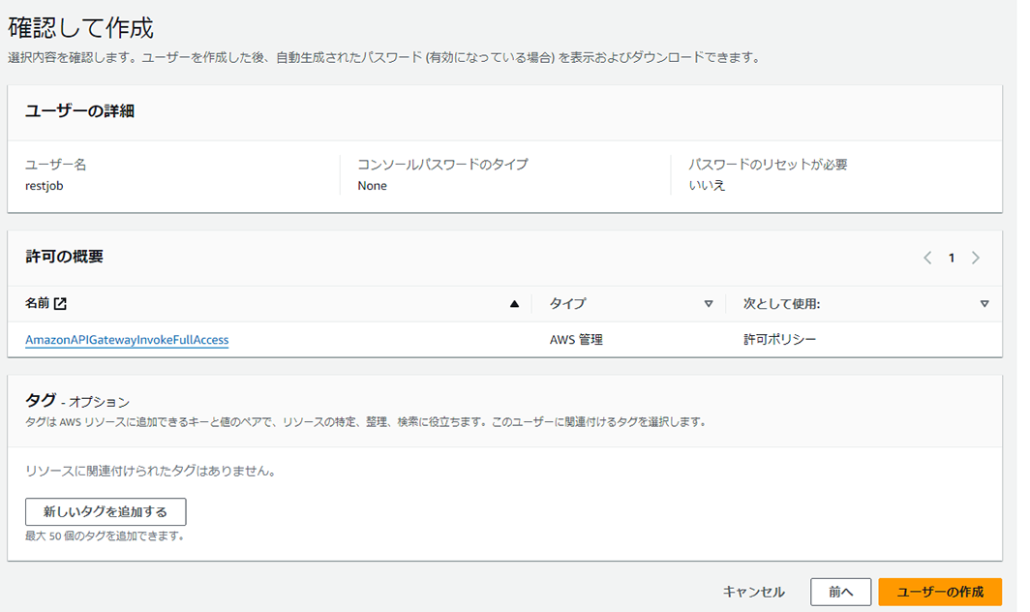
Task: Click the AWS 管理 type cell
Action: 576,340
